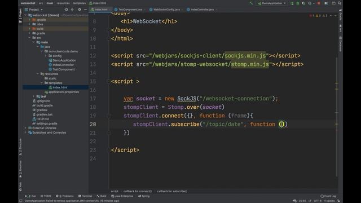Toggle the Database side tool button
Screen dimensions: 361x203
(341, 44)
